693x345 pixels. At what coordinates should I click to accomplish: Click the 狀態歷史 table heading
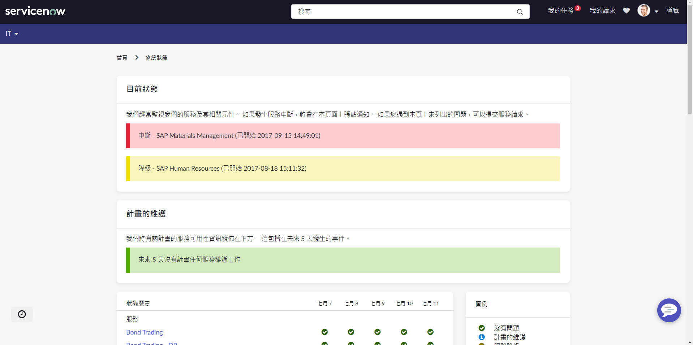pos(138,303)
